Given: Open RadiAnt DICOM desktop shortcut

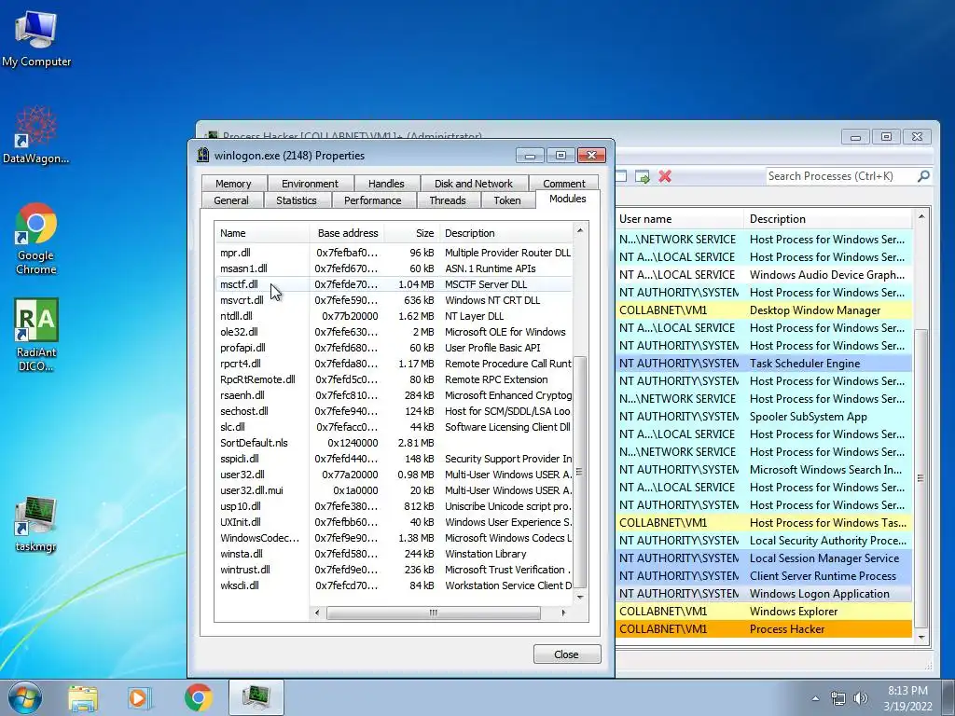Looking at the screenshot, I should (36, 335).
